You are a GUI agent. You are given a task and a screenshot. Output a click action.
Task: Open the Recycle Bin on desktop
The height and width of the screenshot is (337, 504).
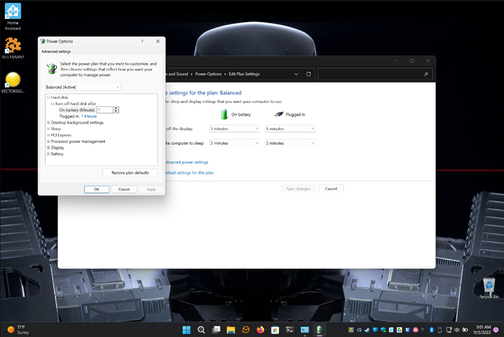tap(489, 285)
